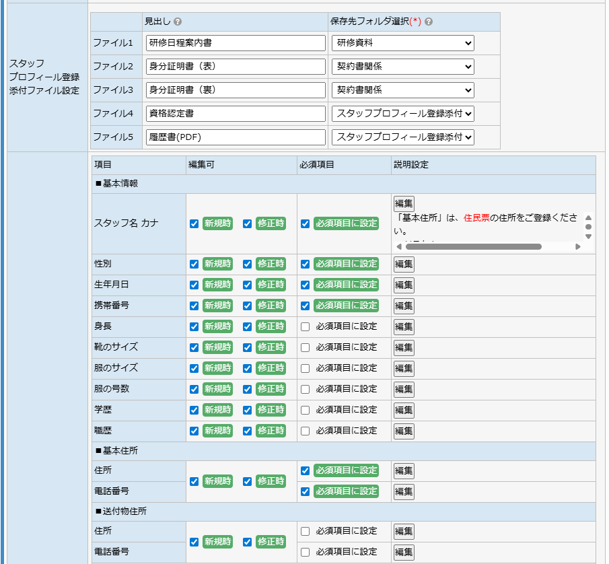Click 編集 button for 服のサイズ
The image size is (609, 564).
(404, 368)
